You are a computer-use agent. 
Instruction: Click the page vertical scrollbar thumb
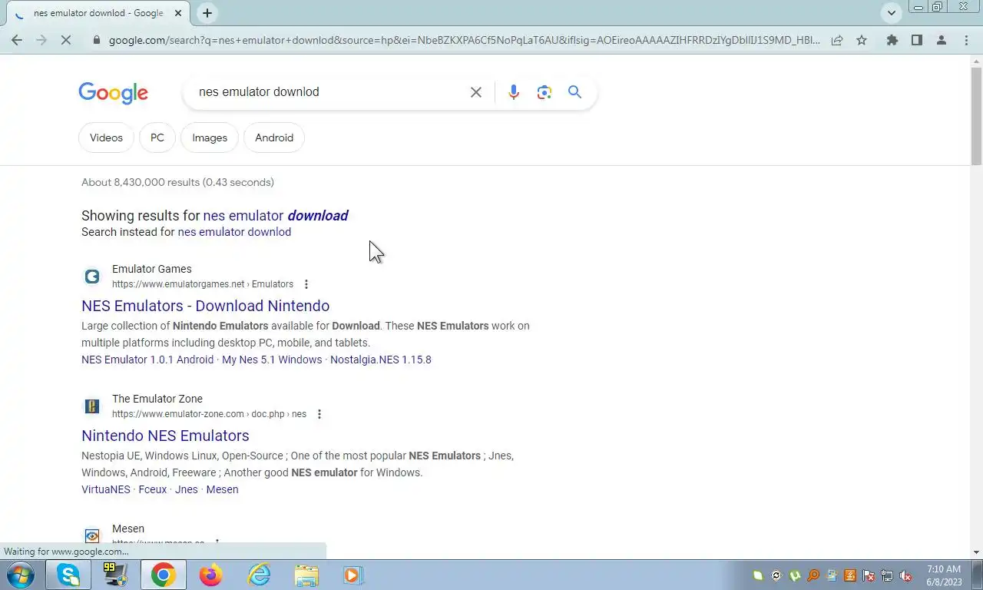tap(976, 114)
